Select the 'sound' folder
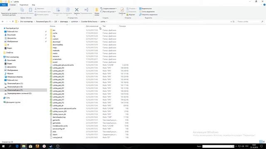266x149 pixels. click(x=55, y=62)
